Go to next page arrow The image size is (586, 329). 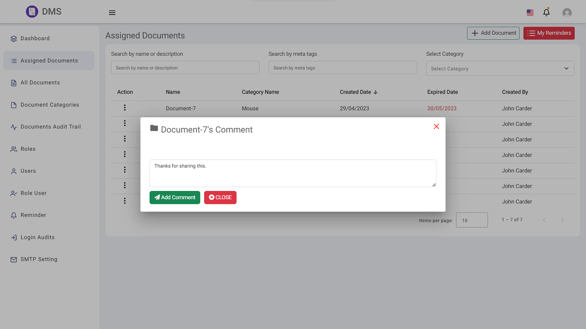tap(562, 220)
